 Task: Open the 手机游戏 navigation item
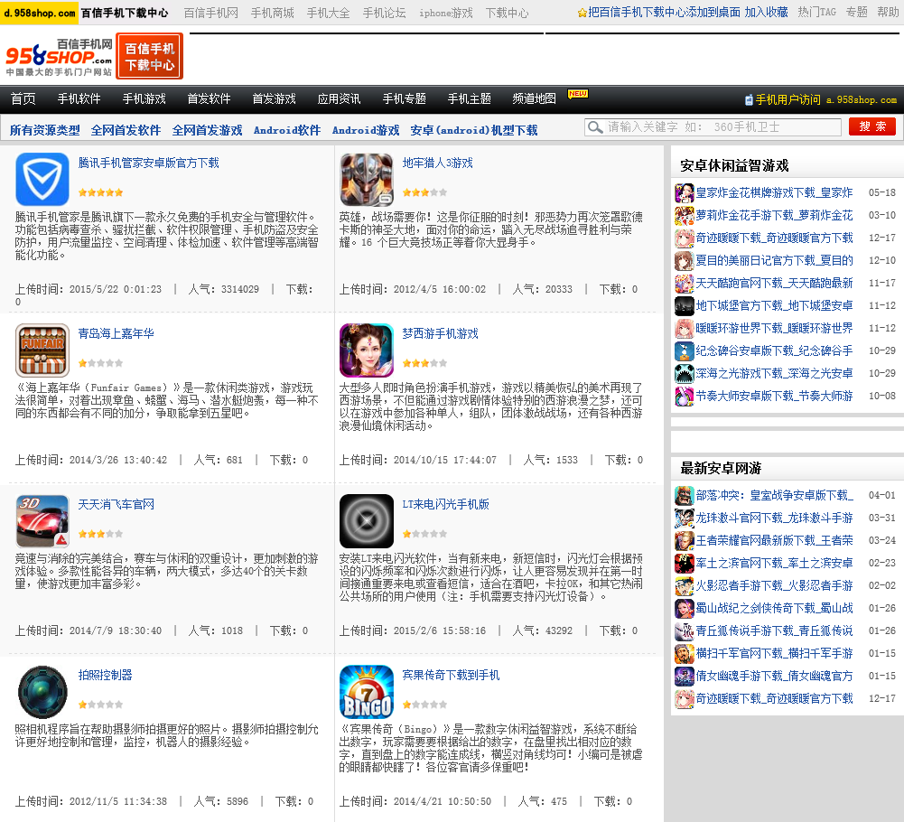[x=144, y=98]
